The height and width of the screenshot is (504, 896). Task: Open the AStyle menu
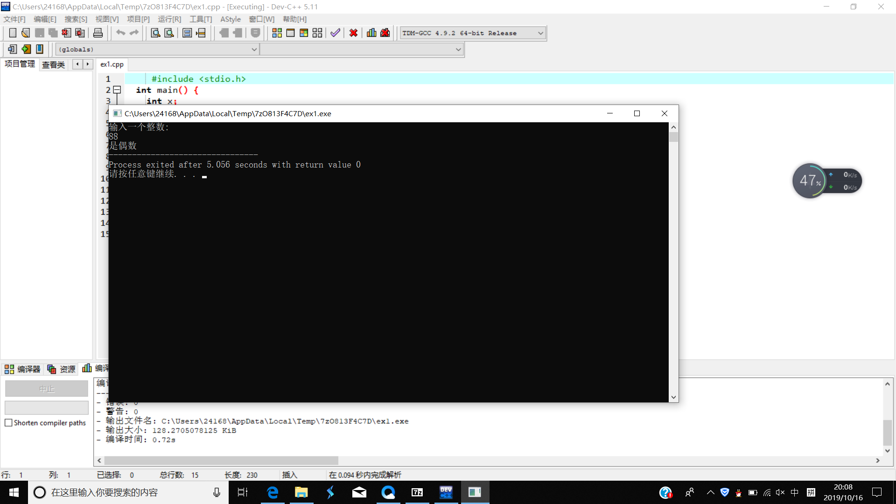coord(230,19)
